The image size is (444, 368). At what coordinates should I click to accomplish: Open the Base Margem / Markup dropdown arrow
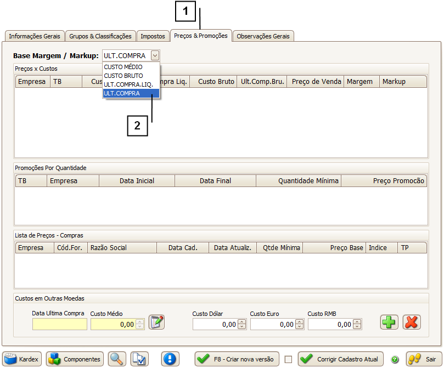[x=155, y=55]
